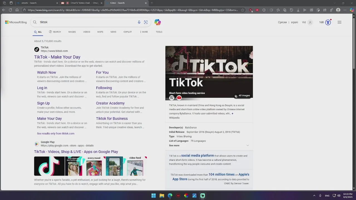
Task: Open TikTok - Make Your Day result
Action: (x=57, y=57)
